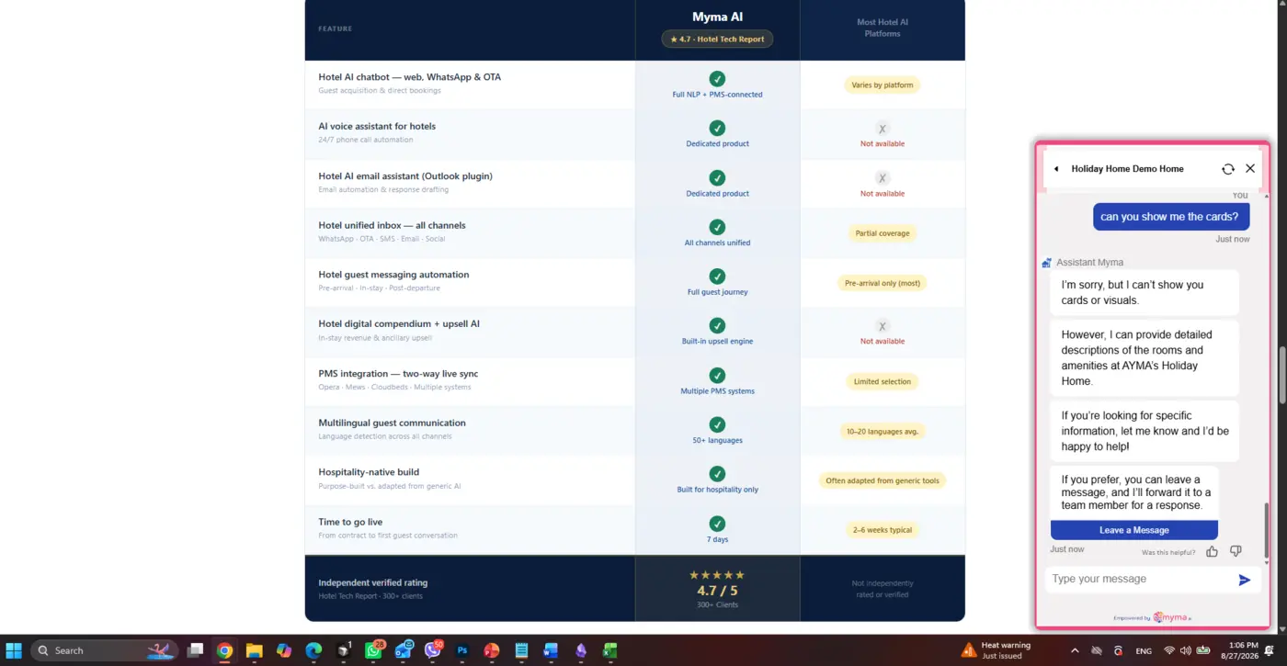Send the chat message with arrow icon
Viewport: 1287px width, 666px height.
click(1245, 580)
